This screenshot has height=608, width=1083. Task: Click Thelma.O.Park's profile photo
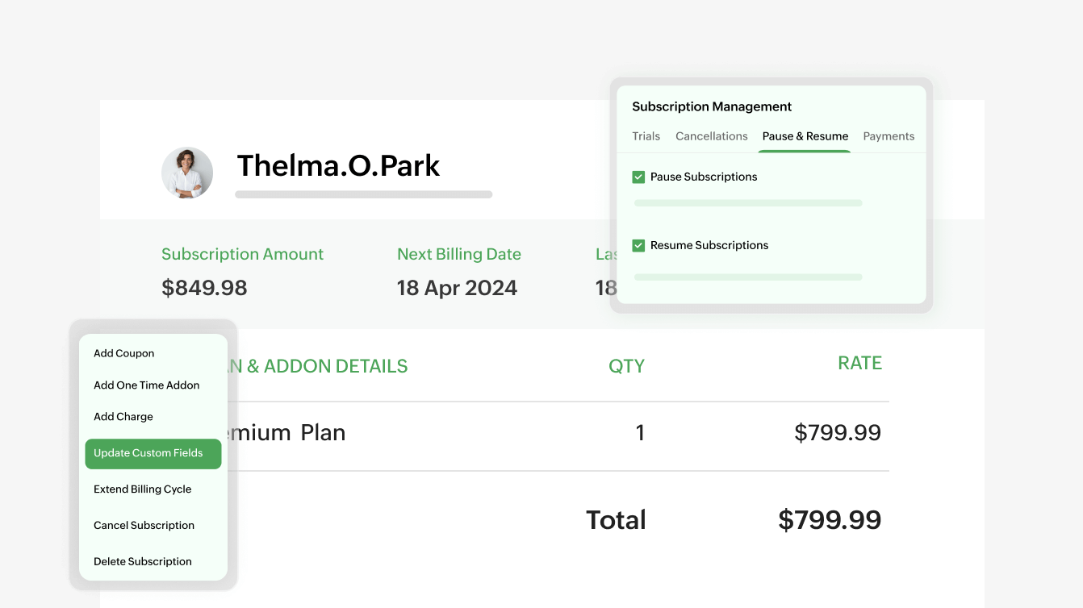pyautogui.click(x=187, y=173)
